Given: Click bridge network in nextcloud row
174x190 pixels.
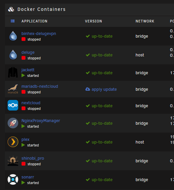Looking at the screenshot, I should 142,106.
